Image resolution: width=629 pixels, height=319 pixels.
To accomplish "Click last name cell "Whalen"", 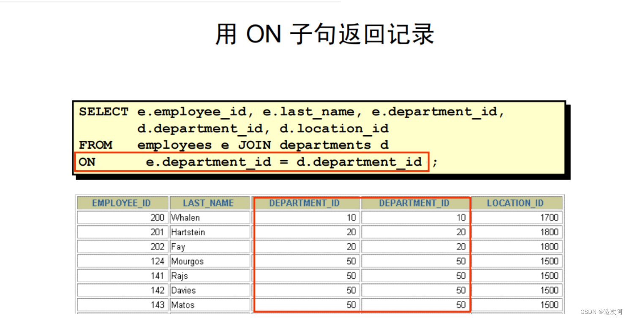I will (210, 218).
